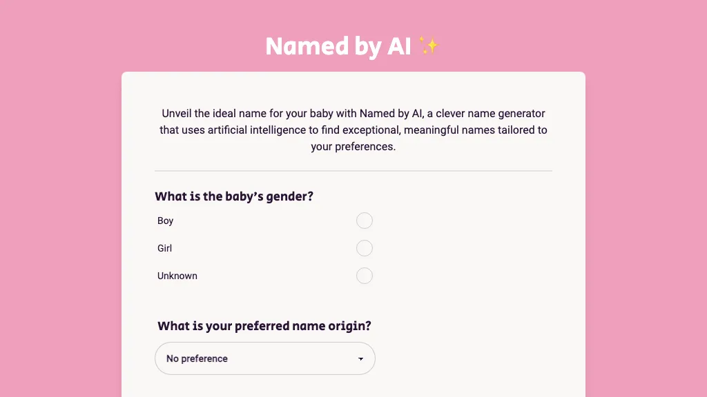Click the intro description paragraph
Screen dimensions: 707x397
(x=353, y=130)
